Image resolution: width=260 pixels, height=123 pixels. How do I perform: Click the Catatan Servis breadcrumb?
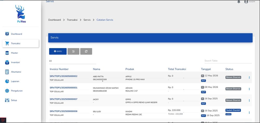pyautogui.click(x=105, y=20)
